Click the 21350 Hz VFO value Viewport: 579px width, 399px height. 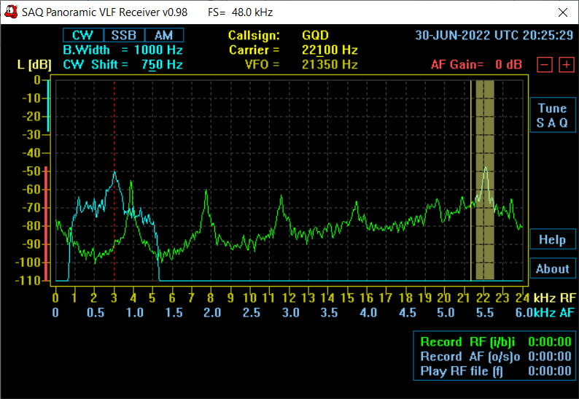pos(330,64)
